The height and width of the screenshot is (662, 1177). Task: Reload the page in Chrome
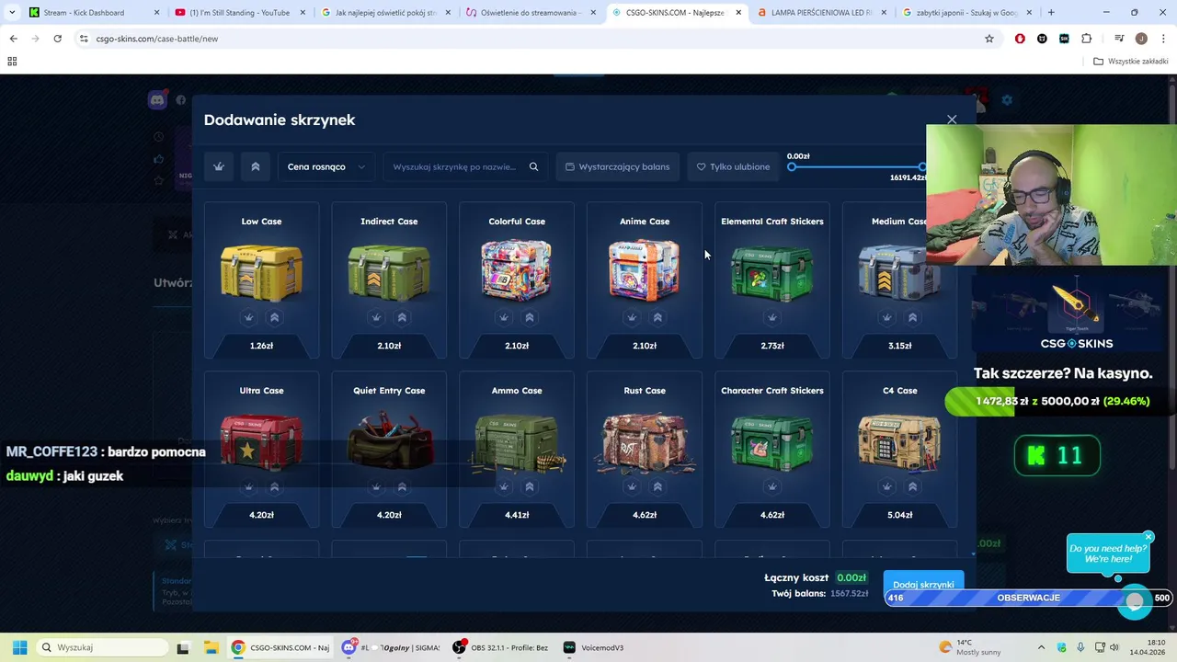57,39
